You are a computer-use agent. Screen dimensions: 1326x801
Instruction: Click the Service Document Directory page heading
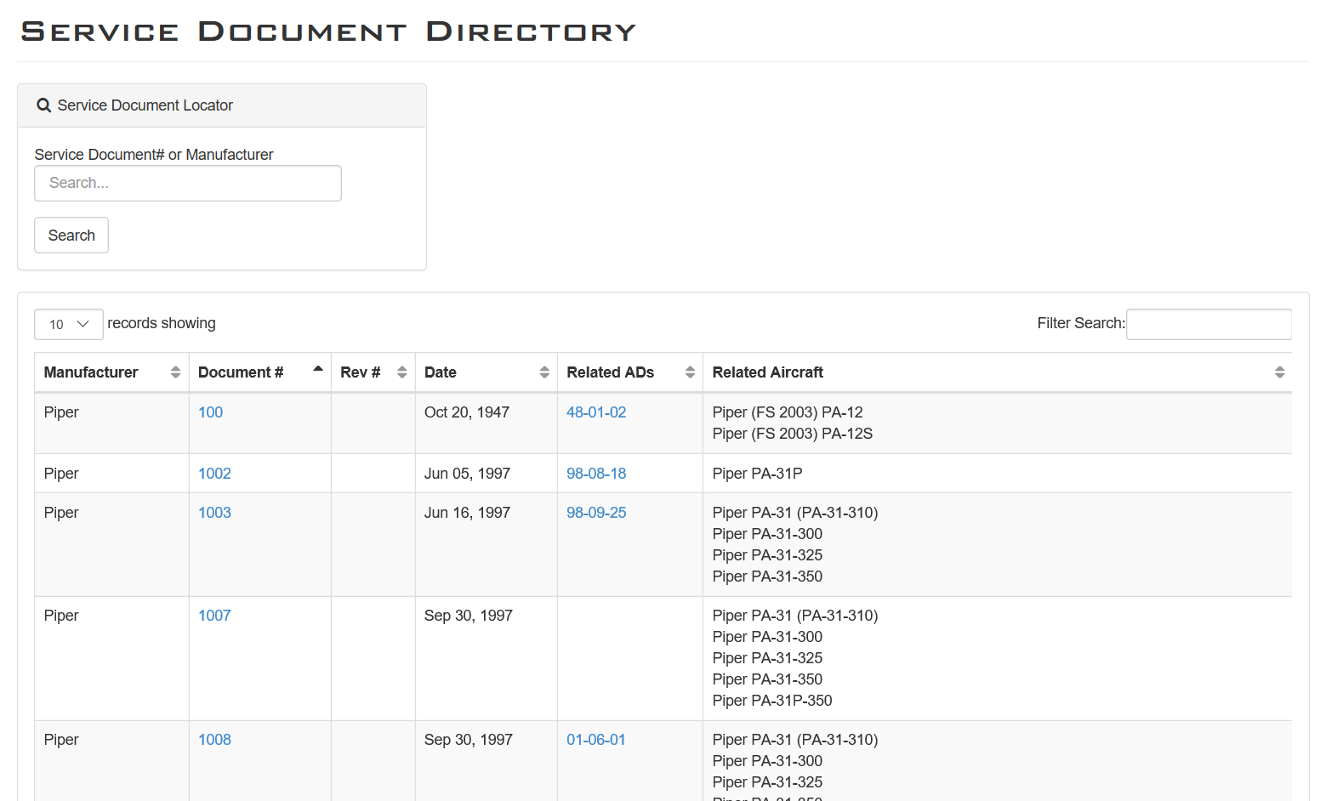(328, 32)
